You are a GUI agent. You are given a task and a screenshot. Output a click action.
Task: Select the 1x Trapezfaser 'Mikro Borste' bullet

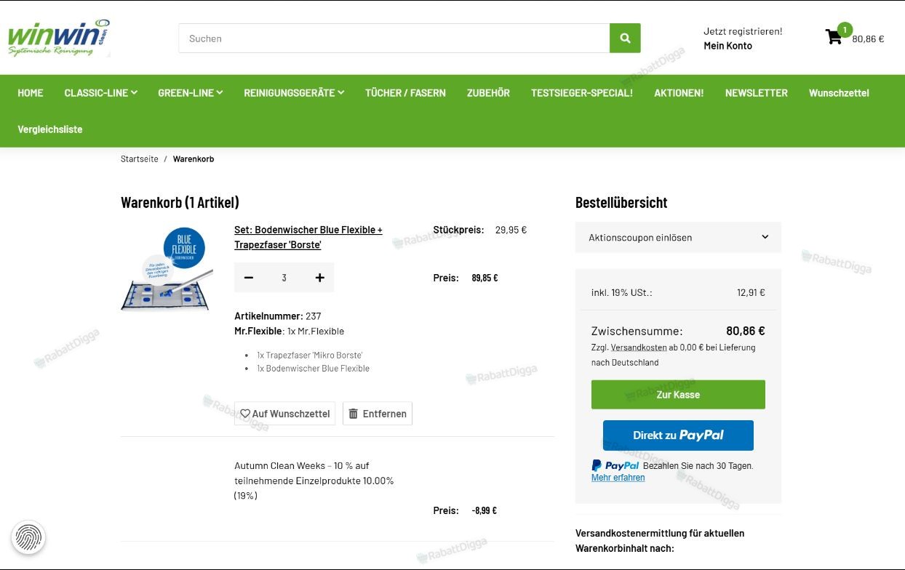click(310, 356)
